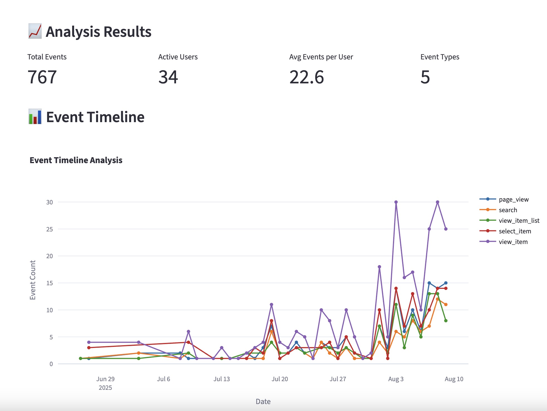The height and width of the screenshot is (411, 547).
Task: Hide view_item_list series via legend
Action: pos(519,221)
